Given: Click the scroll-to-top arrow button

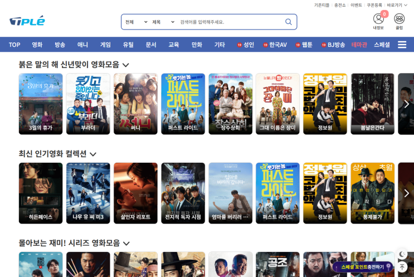Looking at the screenshot, I should 402,267.
